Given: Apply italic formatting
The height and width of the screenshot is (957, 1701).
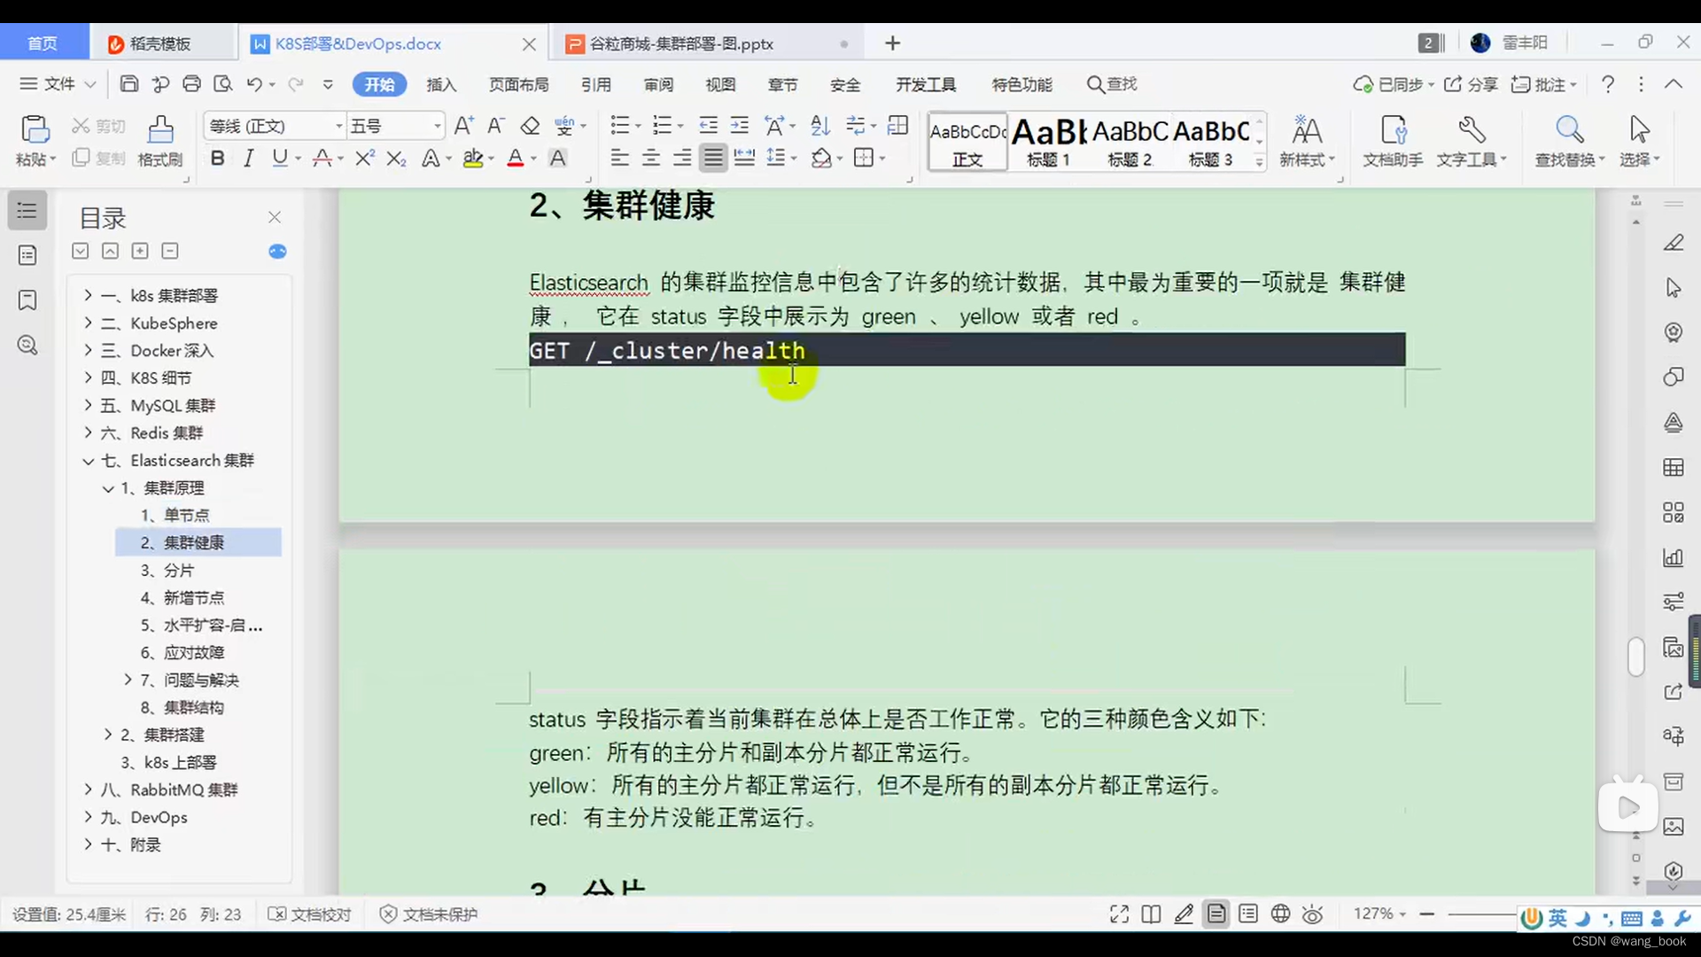Looking at the screenshot, I should (248, 158).
